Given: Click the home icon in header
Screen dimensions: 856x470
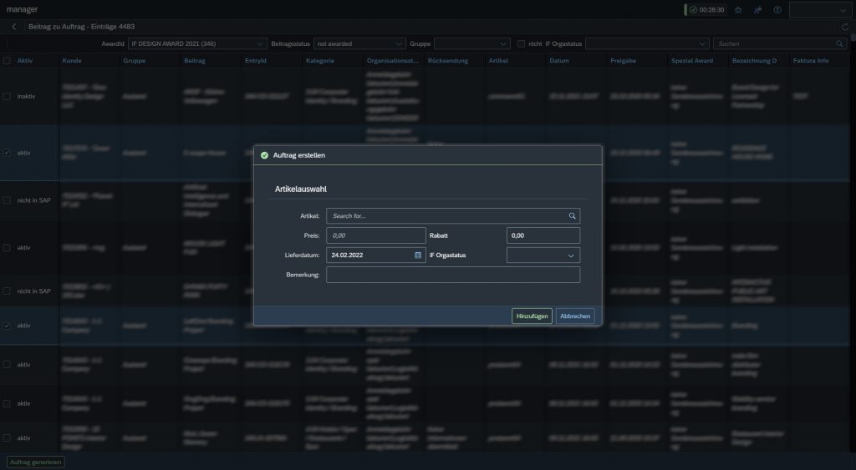Looking at the screenshot, I should [x=736, y=10].
